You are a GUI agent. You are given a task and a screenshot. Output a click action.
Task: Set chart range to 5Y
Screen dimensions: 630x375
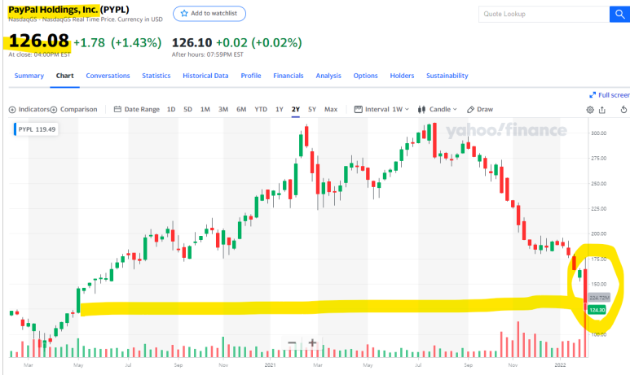point(312,110)
